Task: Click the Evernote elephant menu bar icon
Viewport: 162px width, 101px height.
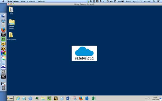Action: 100,1
